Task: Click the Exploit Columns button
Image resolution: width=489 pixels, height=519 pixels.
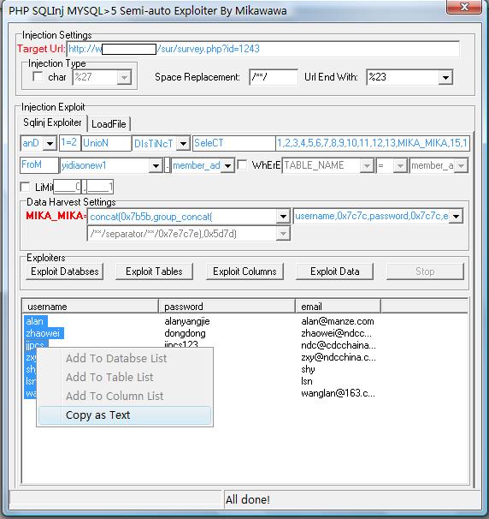Action: tap(244, 271)
